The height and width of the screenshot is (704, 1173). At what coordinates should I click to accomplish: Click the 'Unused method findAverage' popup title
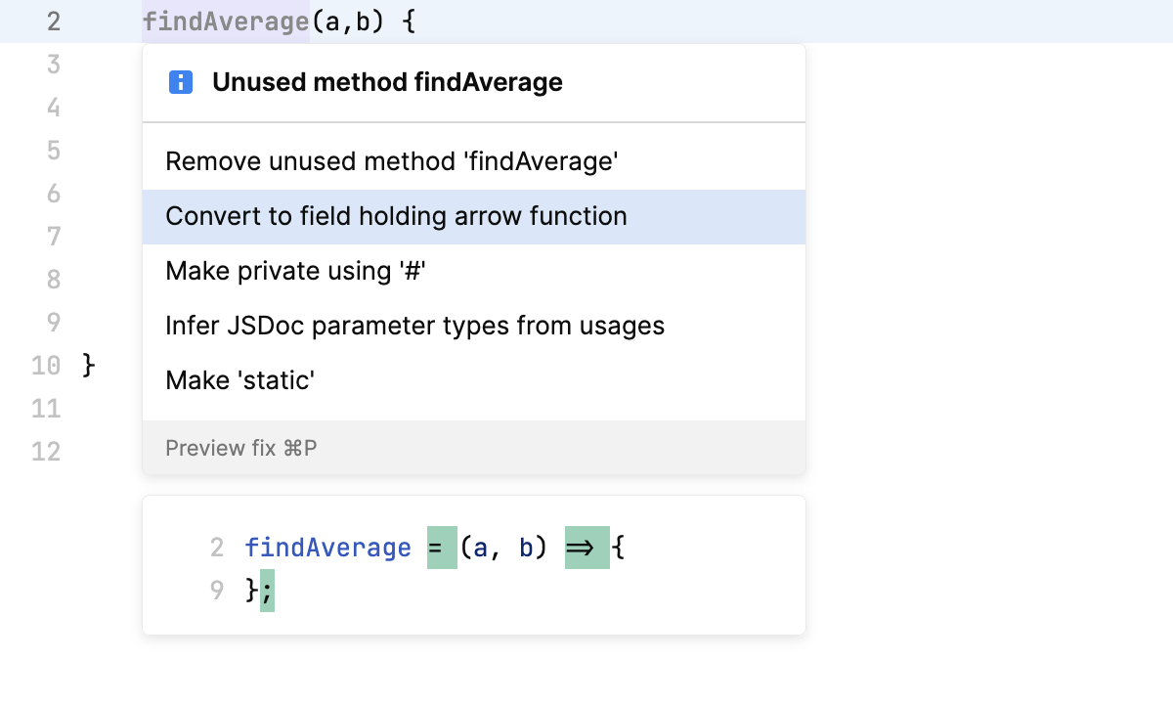tap(387, 82)
